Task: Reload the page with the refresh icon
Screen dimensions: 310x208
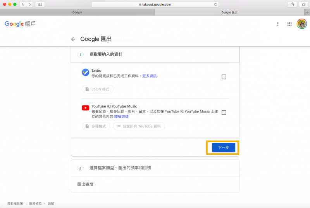Action: click(215, 4)
